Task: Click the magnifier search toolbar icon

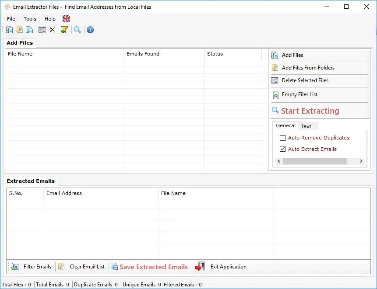Action: coord(77,30)
